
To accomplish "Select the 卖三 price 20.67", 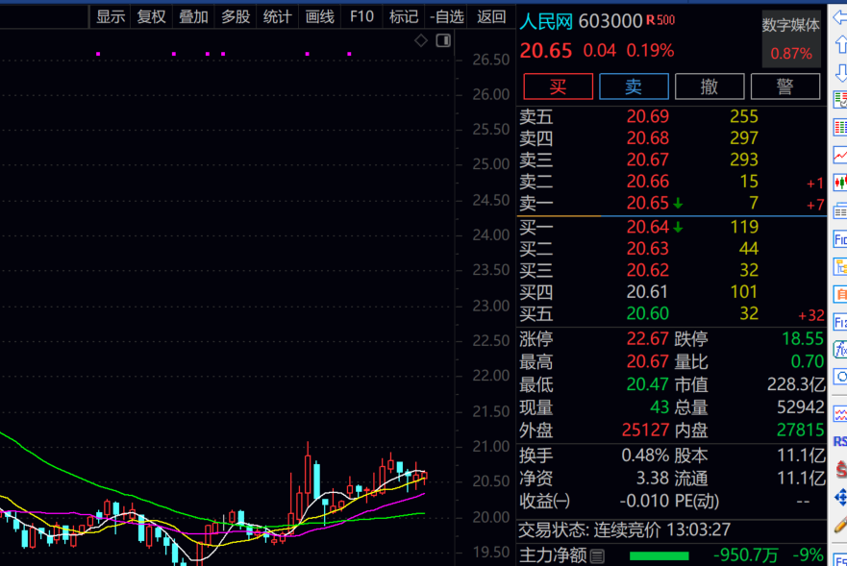I will point(648,160).
